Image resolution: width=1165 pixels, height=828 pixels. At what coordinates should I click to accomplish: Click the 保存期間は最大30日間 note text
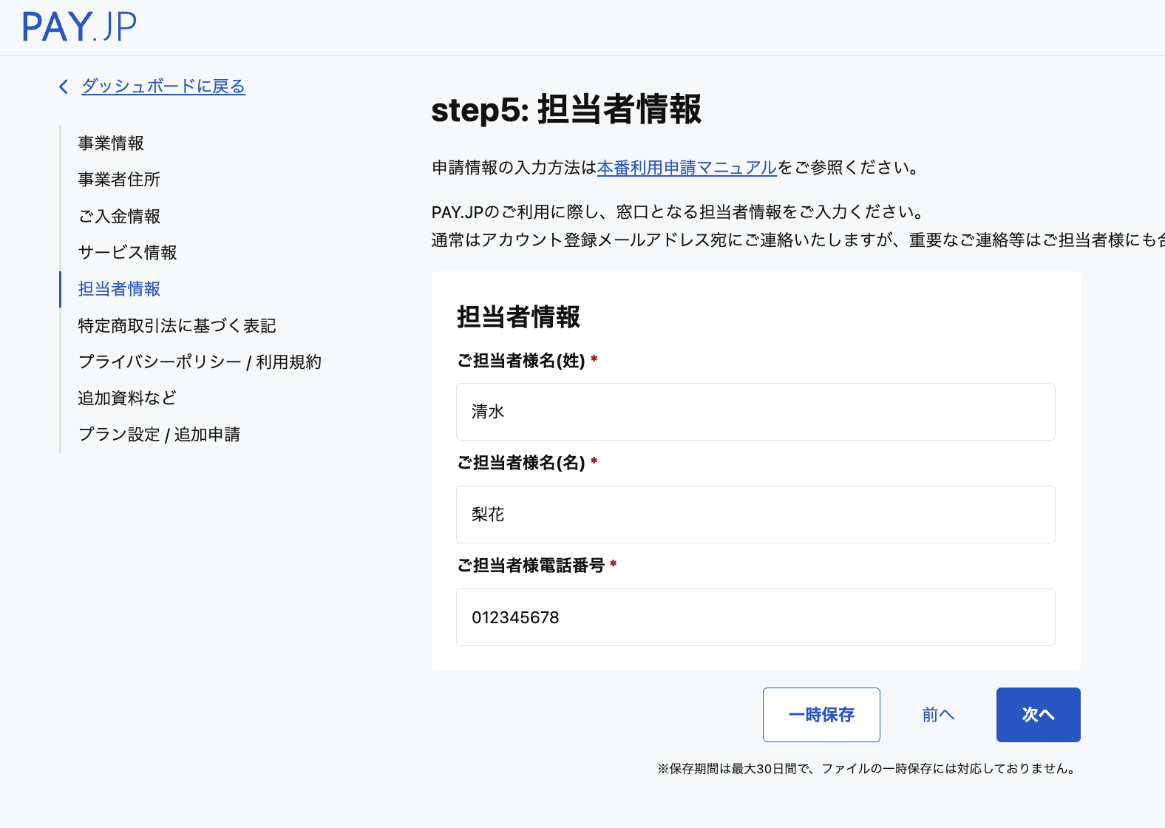(867, 769)
